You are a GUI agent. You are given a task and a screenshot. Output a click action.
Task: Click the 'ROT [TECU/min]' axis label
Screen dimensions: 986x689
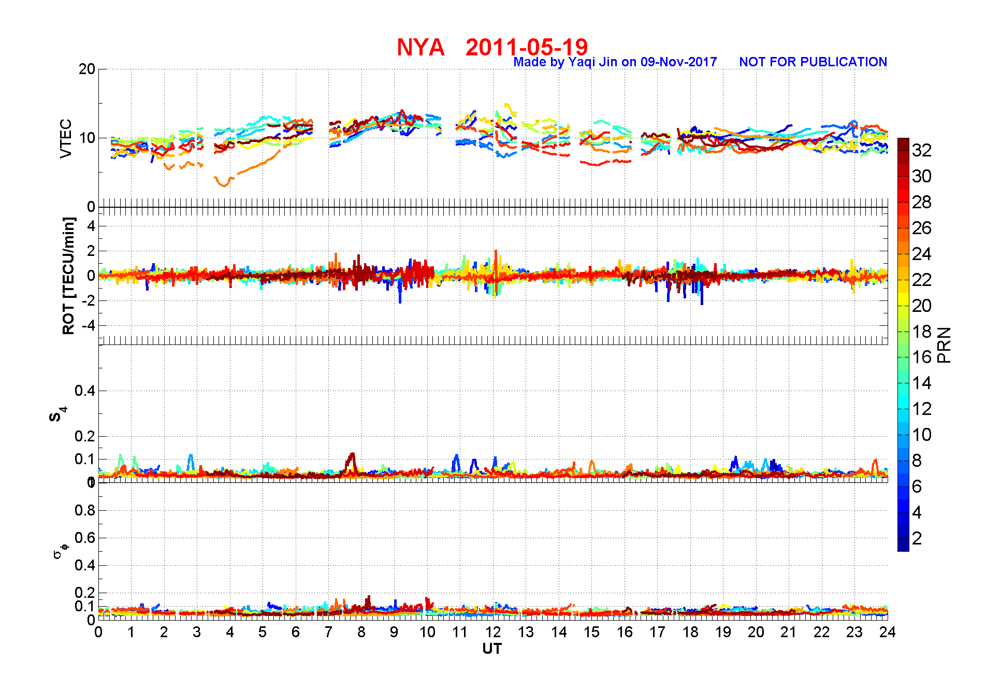[68, 276]
